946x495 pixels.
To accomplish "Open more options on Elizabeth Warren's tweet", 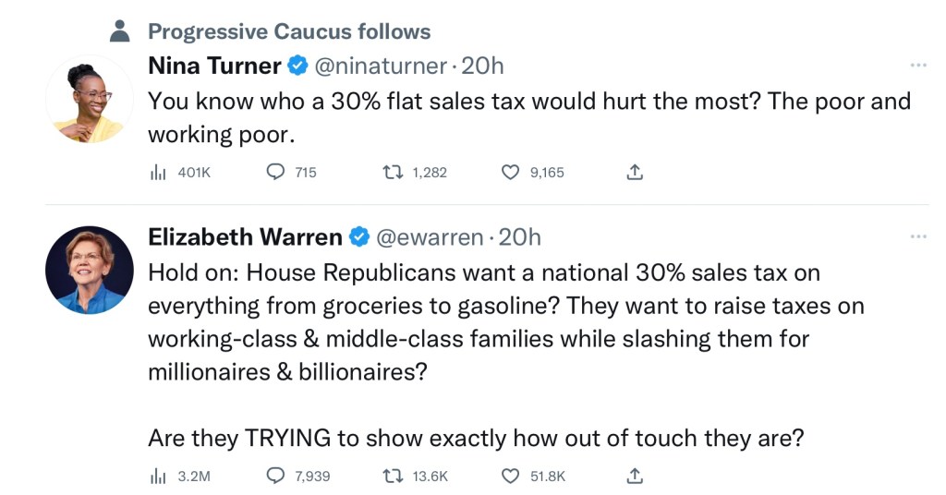I will pos(917,237).
